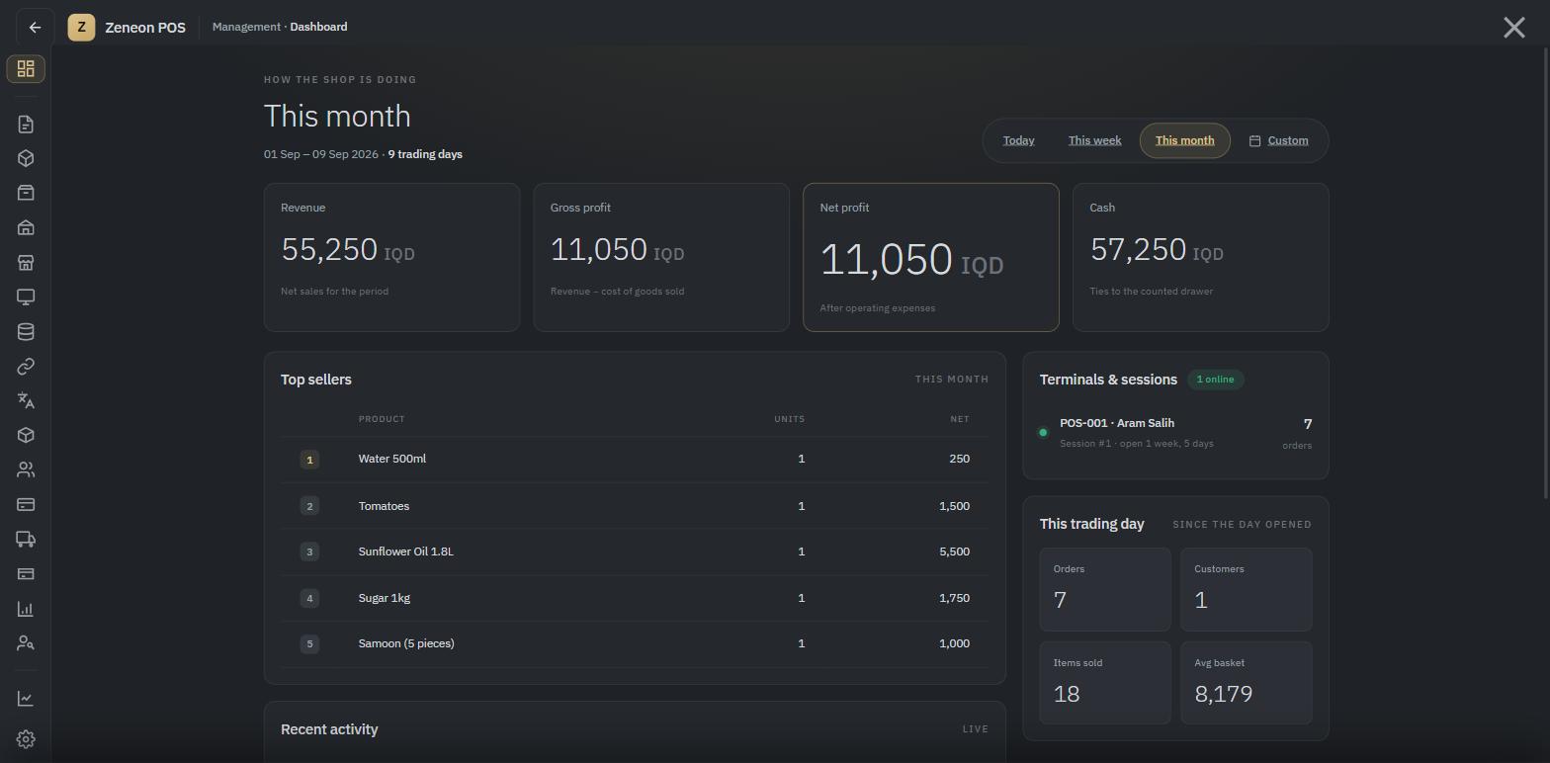Screen dimensions: 1550x763
Task: Open the chain link icon in sidebar
Action: point(26,367)
